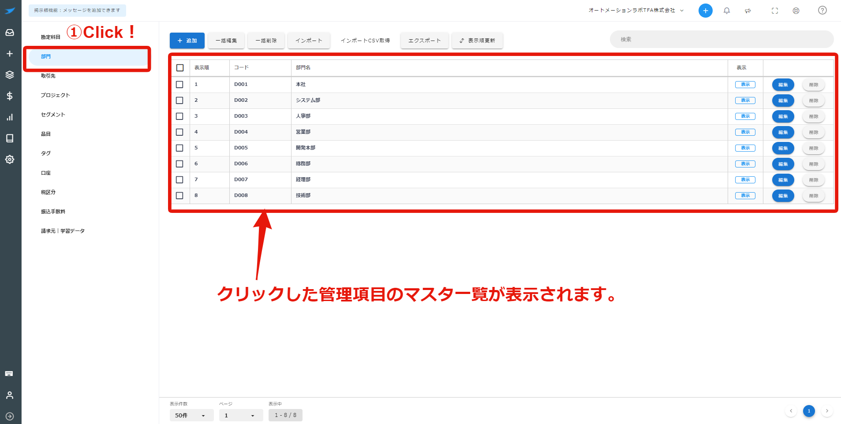Select 部門 in the side menu
This screenshot has width=841, height=424.
pyautogui.click(x=88, y=56)
